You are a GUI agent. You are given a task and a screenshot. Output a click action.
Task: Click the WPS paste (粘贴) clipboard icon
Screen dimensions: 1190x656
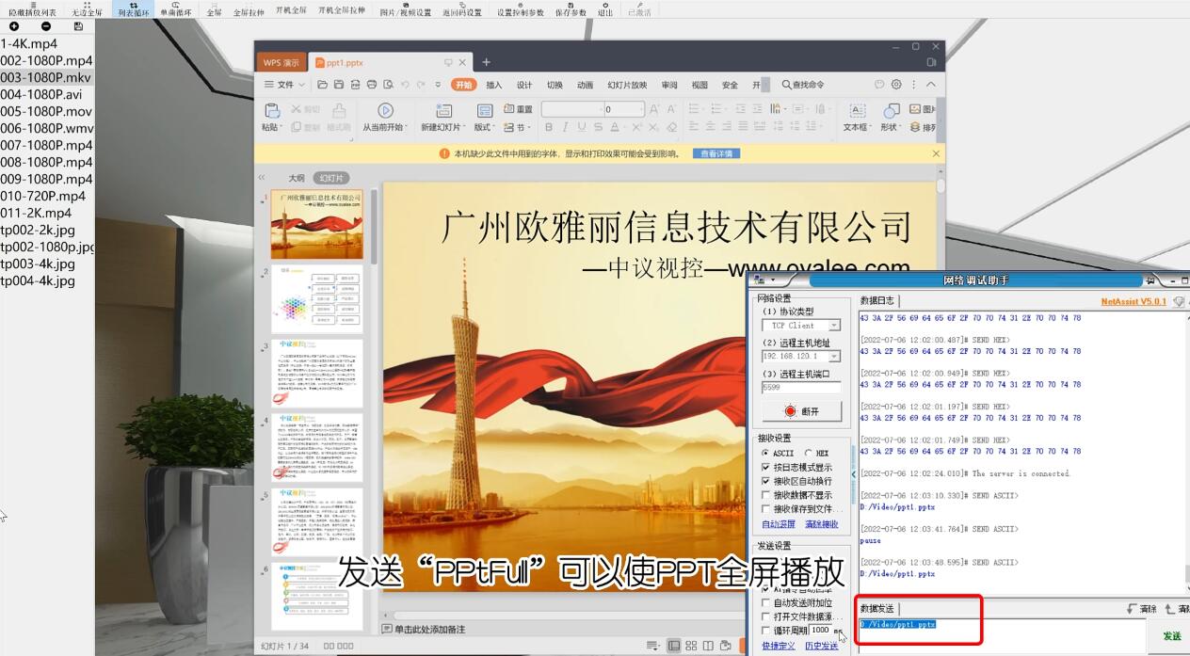click(x=271, y=110)
